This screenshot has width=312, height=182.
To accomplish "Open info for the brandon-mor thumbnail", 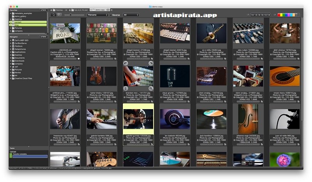I will click(126, 88).
